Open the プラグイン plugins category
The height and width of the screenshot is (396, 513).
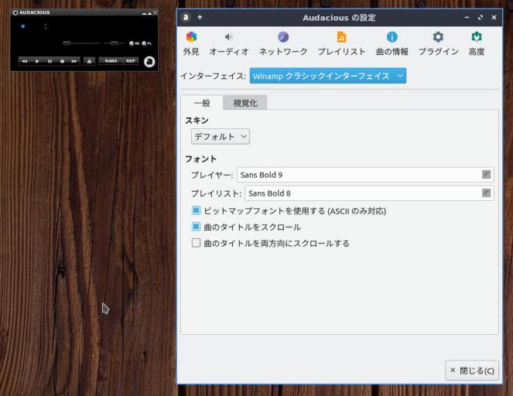[x=439, y=43]
